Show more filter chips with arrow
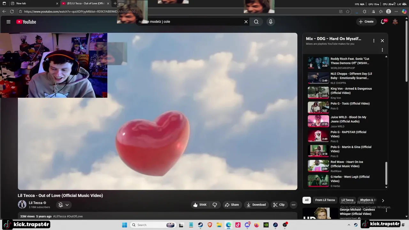Viewport: 409px width, 230px height. (383, 200)
